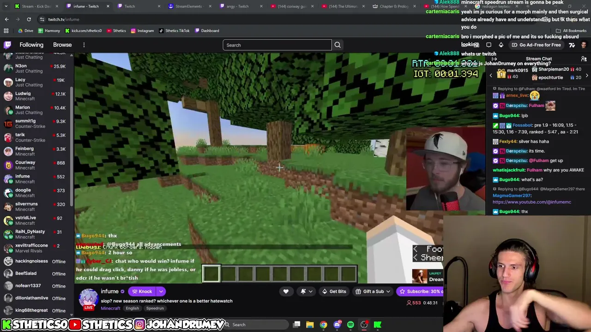Expand Gift a Sub dropdown chevron
This screenshot has width=591, height=332.
[x=388, y=291]
